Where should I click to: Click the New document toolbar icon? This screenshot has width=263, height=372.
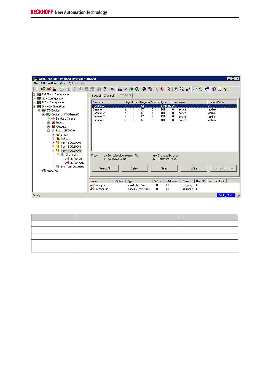click(x=37, y=89)
